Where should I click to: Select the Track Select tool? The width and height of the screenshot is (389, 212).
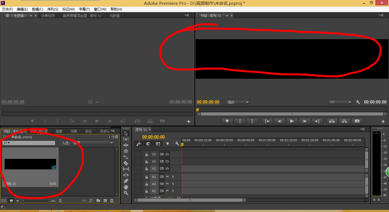[126, 139]
